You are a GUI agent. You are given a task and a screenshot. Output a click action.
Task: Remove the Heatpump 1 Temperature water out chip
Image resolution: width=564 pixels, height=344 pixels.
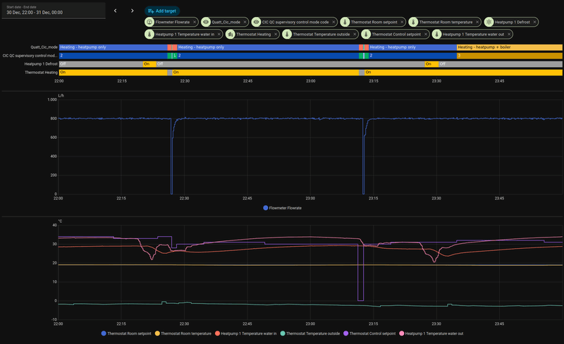tap(509, 34)
